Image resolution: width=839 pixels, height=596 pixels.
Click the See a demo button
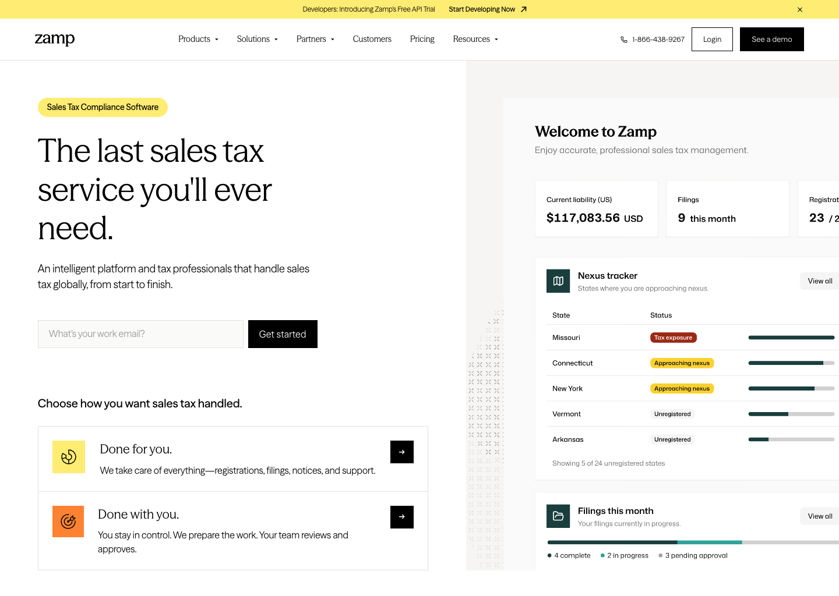click(x=772, y=39)
